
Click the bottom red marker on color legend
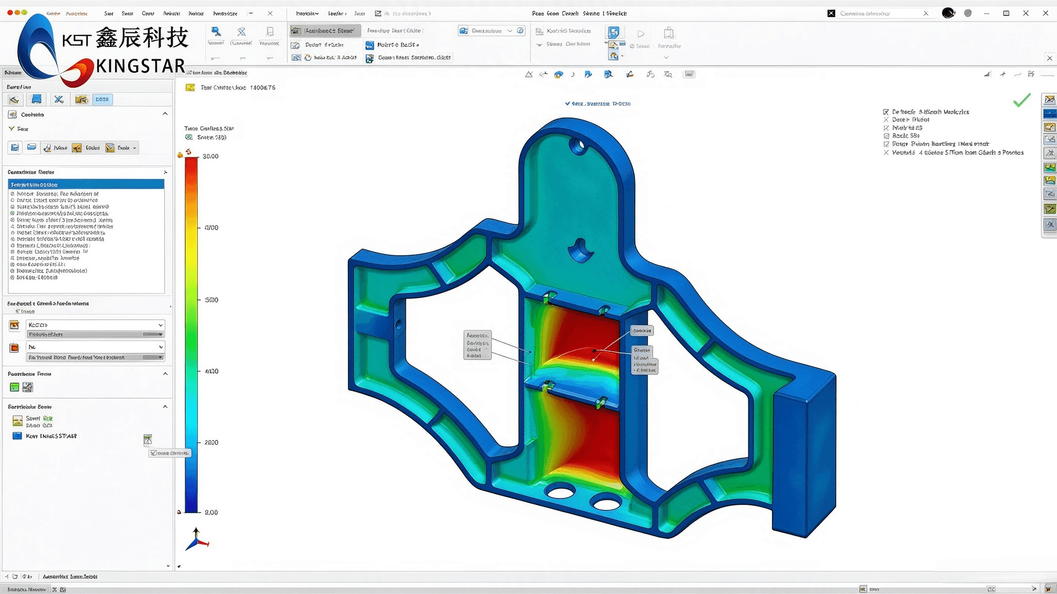pyautogui.click(x=179, y=512)
